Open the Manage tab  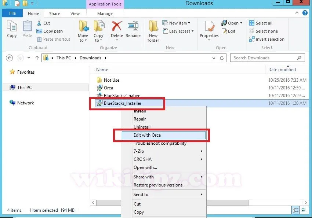pyautogui.click(x=105, y=14)
